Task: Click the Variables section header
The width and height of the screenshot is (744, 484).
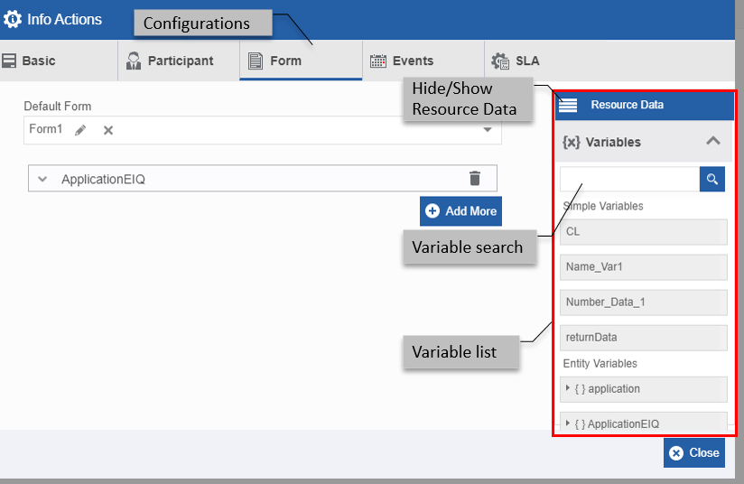Action: coord(644,142)
